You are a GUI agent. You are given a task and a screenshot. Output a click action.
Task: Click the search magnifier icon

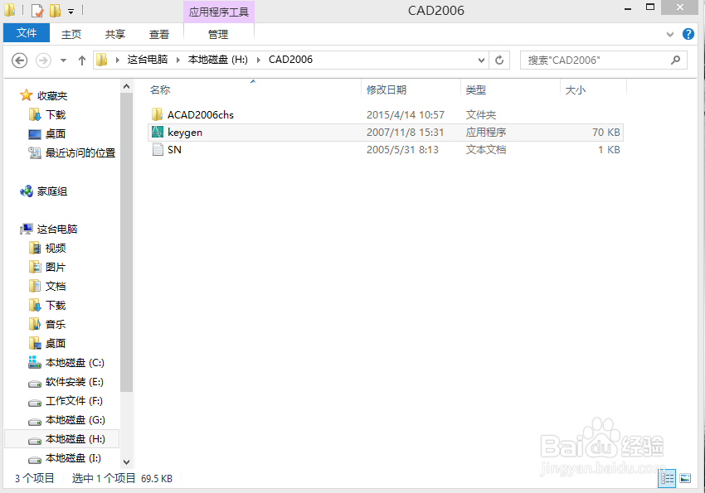click(675, 60)
